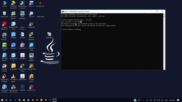The width and height of the screenshot is (182, 102).
Task: Open the Windows Start menu
Action: [2, 100]
